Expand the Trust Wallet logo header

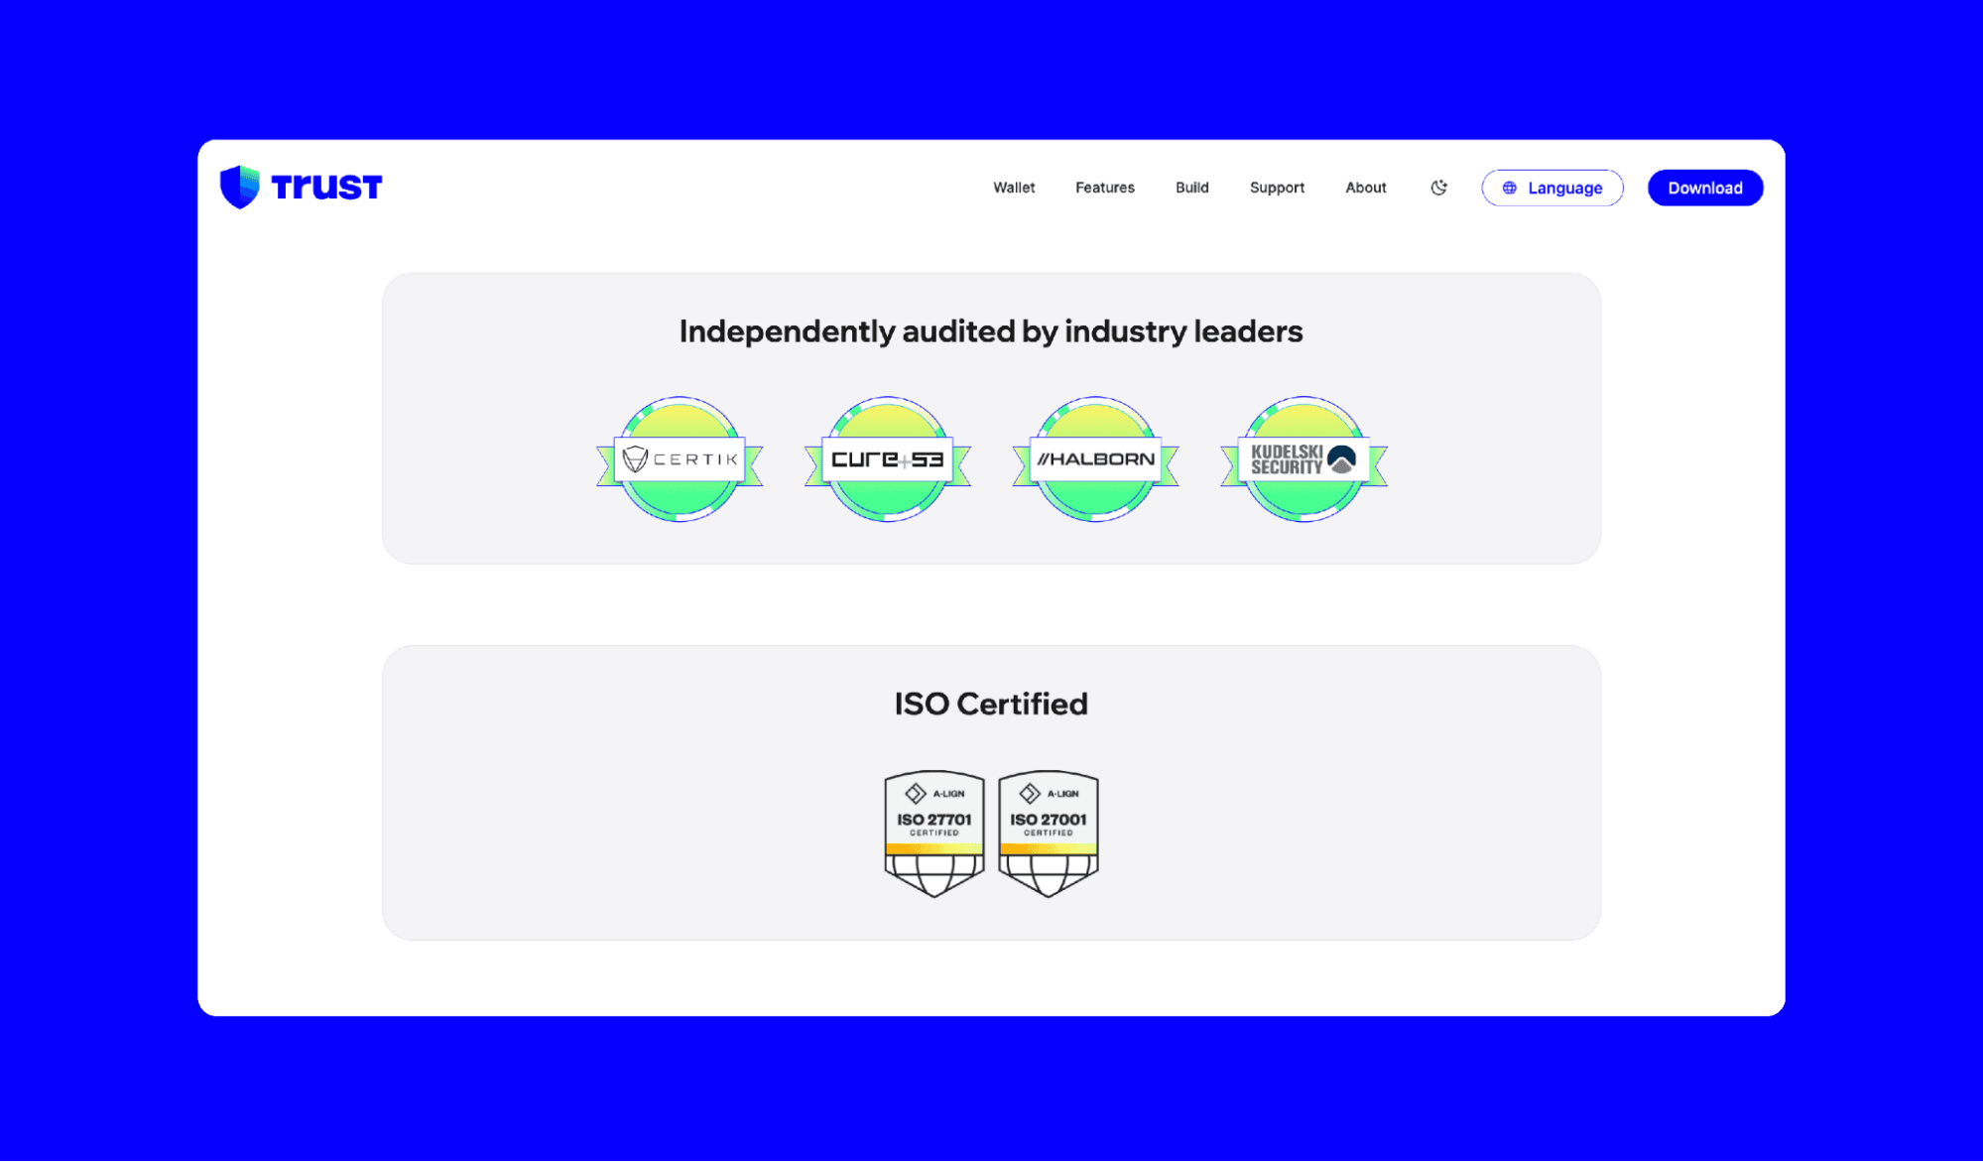point(303,187)
